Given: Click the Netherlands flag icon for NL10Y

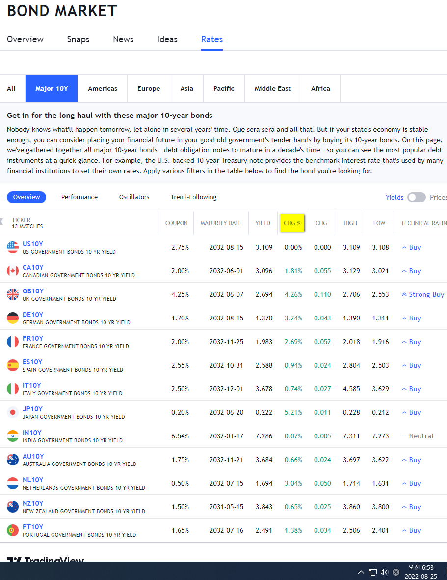Looking at the screenshot, I should [13, 483].
